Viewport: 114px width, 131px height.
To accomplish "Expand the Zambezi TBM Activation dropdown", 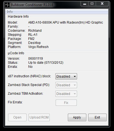I will 66,94.
